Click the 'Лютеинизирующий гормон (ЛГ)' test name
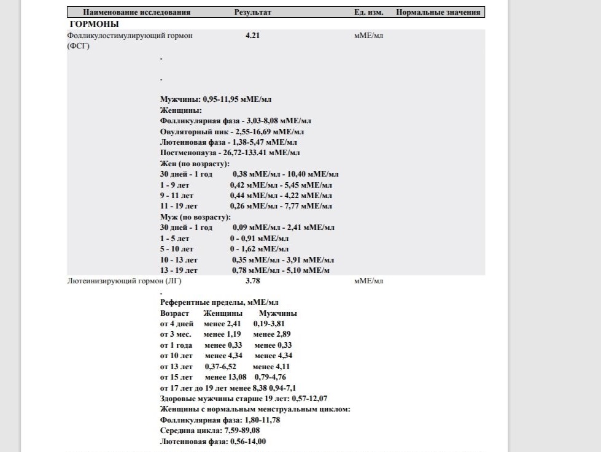This screenshot has width=601, height=452. point(124,281)
